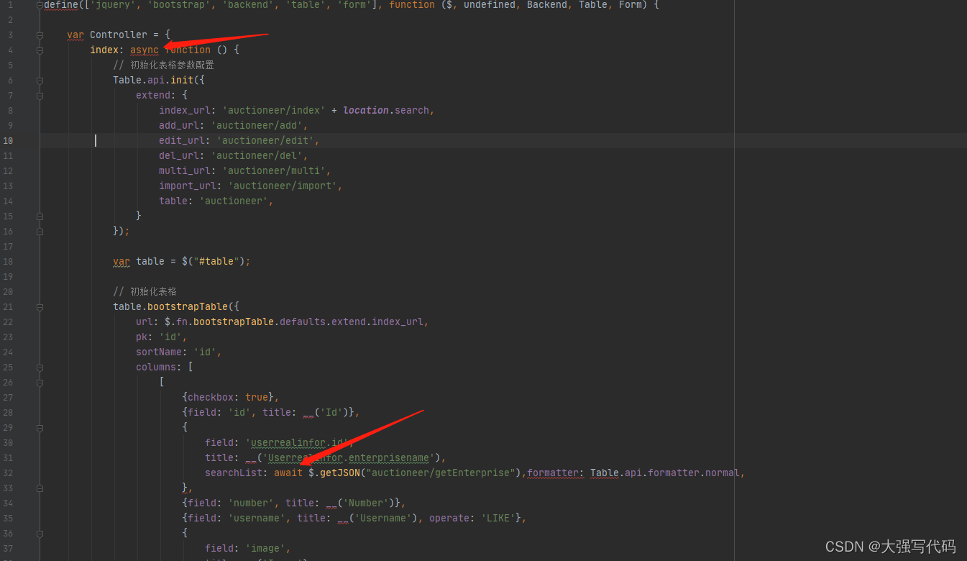The width and height of the screenshot is (967, 561).
Task: Fold the Table.api.init({ call
Action: click(40, 80)
